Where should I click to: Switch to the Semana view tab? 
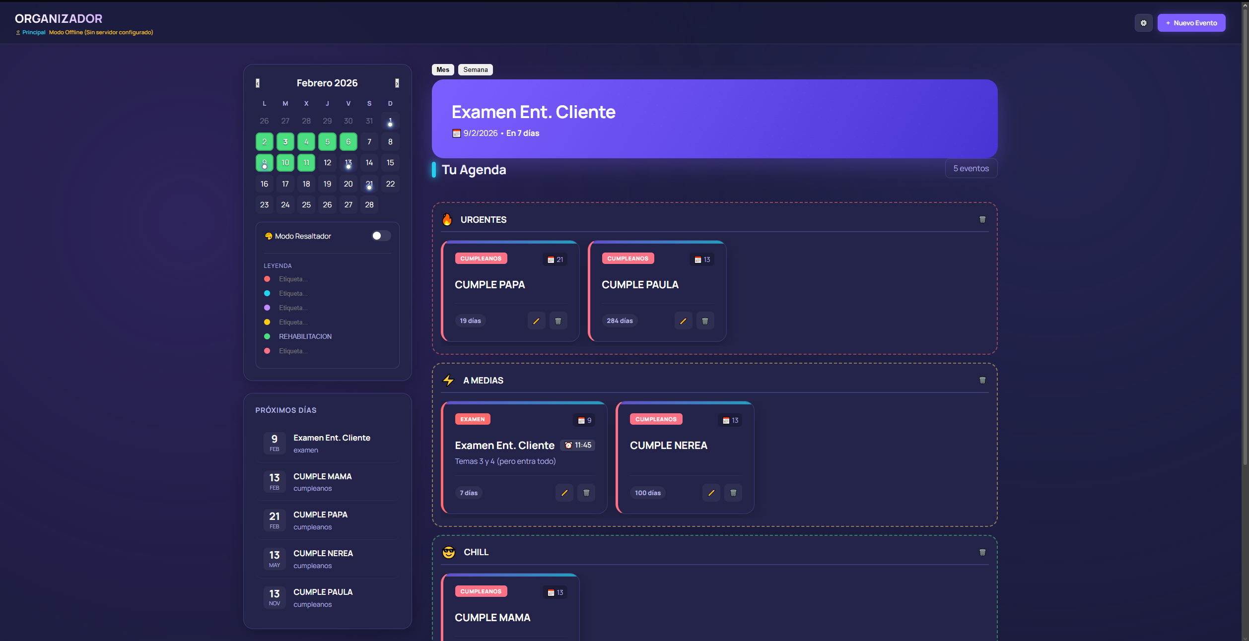(475, 70)
